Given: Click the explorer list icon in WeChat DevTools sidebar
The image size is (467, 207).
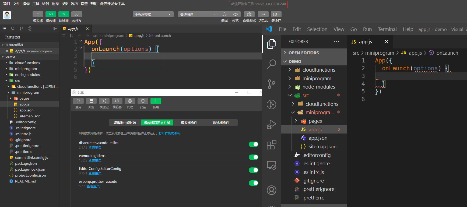Looking at the screenshot, I should click(4, 29).
